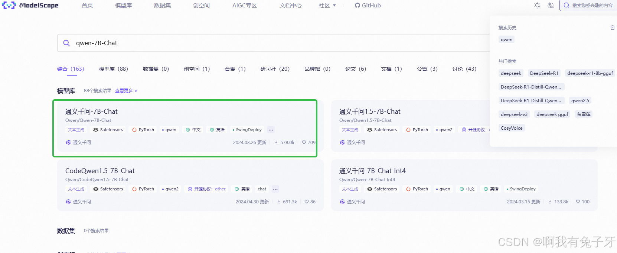Open the CodeQwen1.5-7B-Chat model card
The height and width of the screenshot is (253, 617).
coord(190,185)
